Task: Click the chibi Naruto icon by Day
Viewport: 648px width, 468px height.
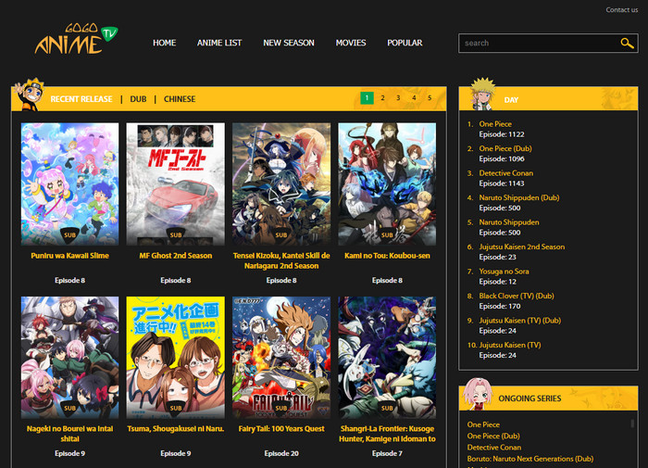Action: pos(482,94)
